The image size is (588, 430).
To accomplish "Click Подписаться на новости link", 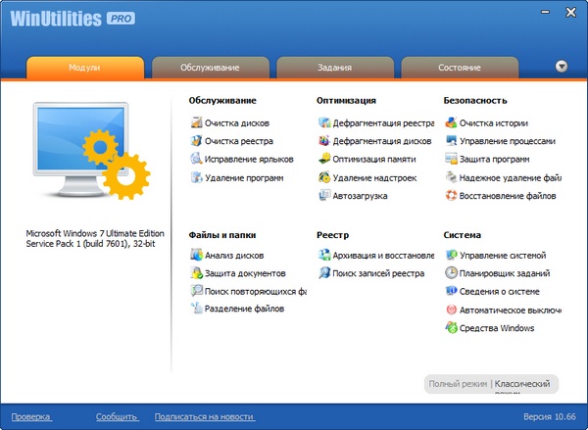I will pos(204,416).
